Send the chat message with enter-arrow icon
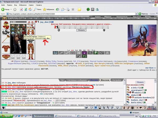 coord(86,108)
